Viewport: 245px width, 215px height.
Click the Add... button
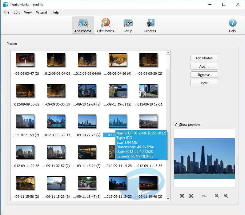point(204,66)
